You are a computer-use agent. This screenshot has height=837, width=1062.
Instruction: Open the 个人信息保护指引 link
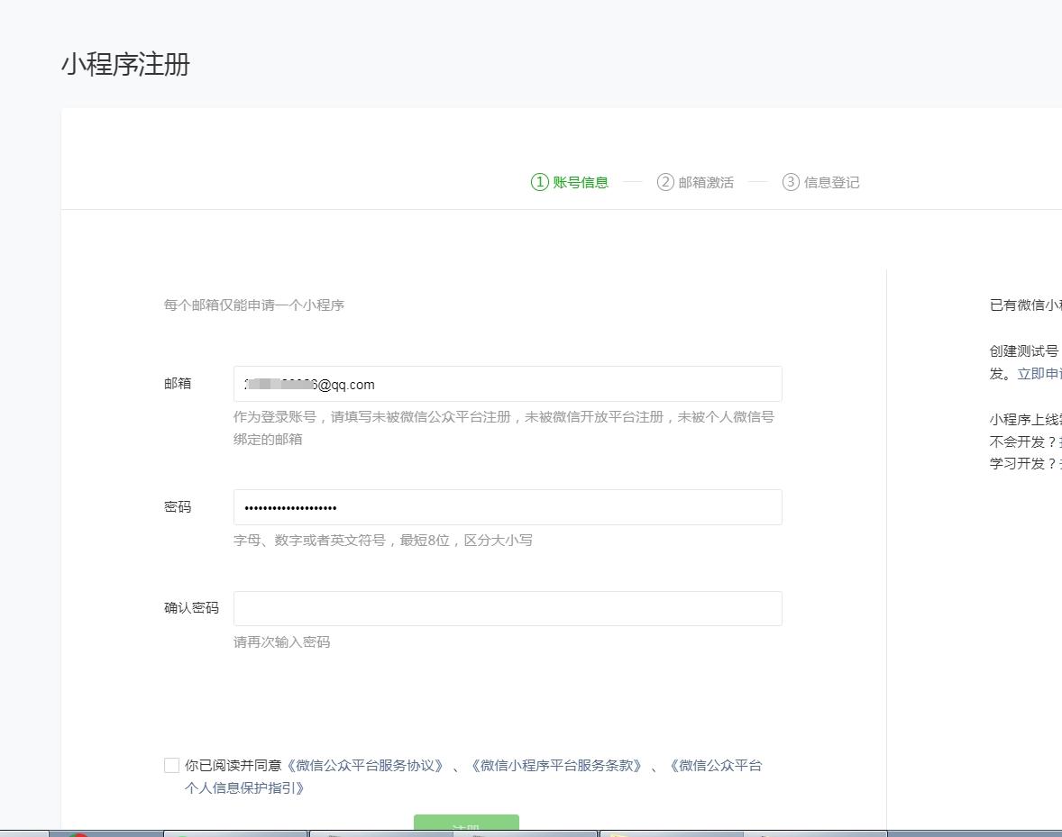[245, 787]
